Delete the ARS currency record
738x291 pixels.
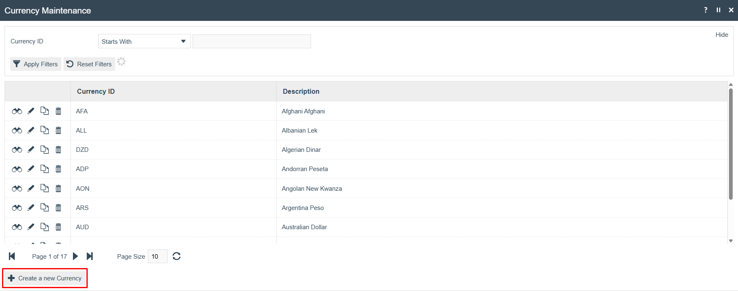tap(59, 208)
